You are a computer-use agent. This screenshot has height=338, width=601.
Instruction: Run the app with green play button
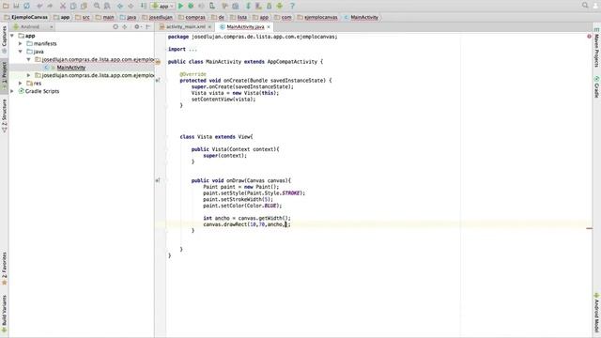[x=181, y=6]
